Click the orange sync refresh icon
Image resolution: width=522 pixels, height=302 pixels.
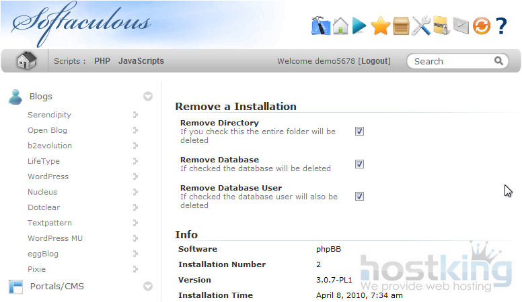point(481,26)
